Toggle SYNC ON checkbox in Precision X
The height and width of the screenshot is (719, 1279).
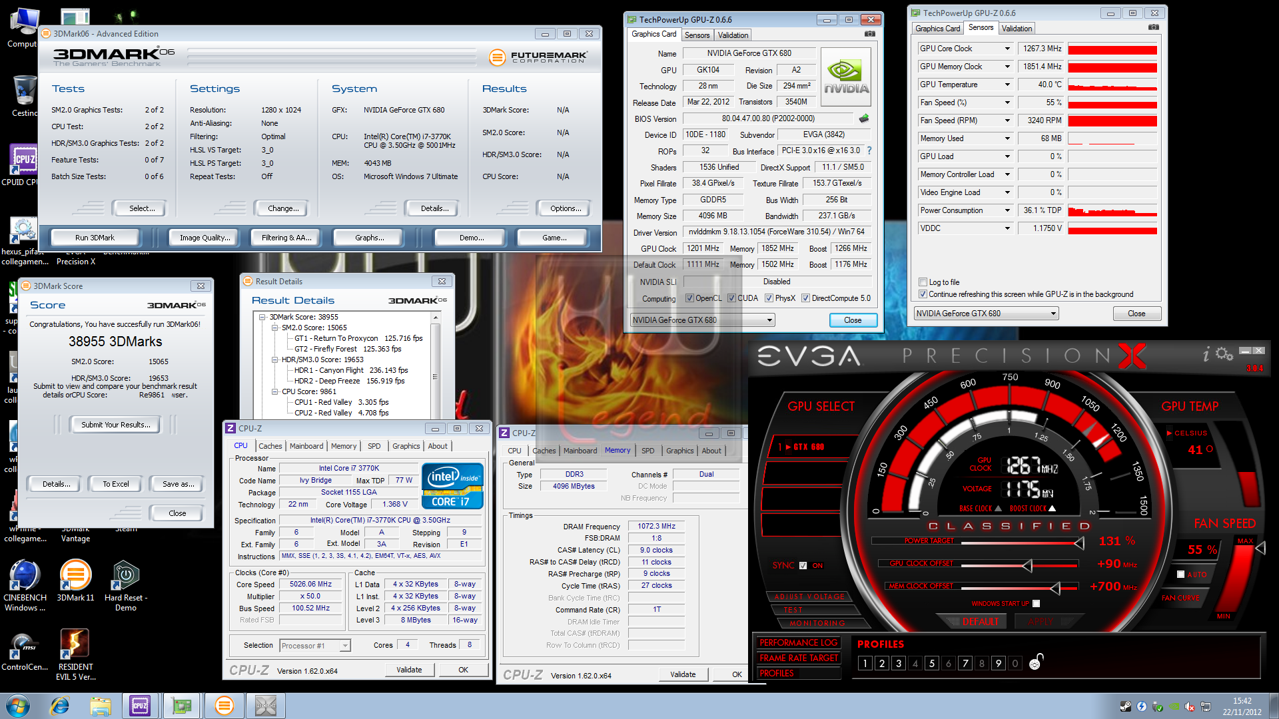[x=803, y=566]
